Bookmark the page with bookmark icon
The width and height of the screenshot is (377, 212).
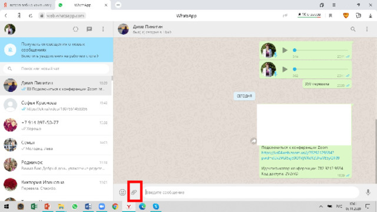coord(330,16)
